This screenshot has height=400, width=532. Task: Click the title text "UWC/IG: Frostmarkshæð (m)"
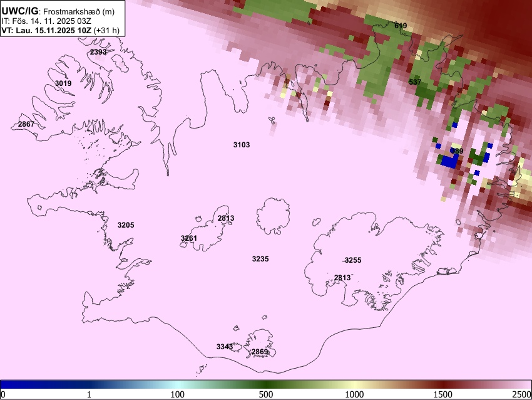pos(58,11)
